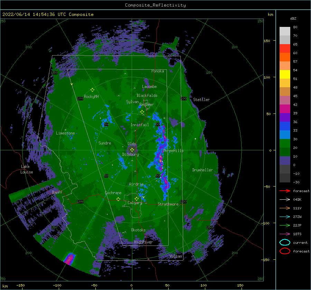311x290 pixels.
Task: Click the Didsbury label
Action: coord(130,154)
